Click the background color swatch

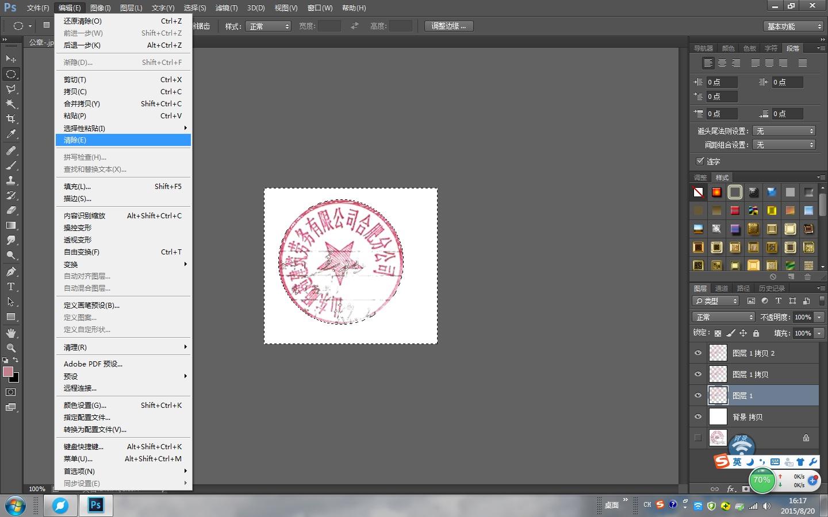(15, 379)
